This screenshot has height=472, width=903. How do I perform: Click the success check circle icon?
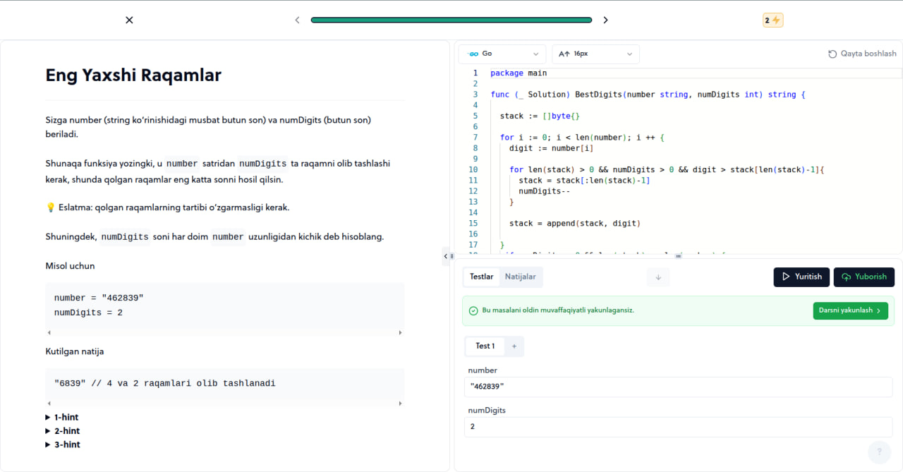pos(473,310)
